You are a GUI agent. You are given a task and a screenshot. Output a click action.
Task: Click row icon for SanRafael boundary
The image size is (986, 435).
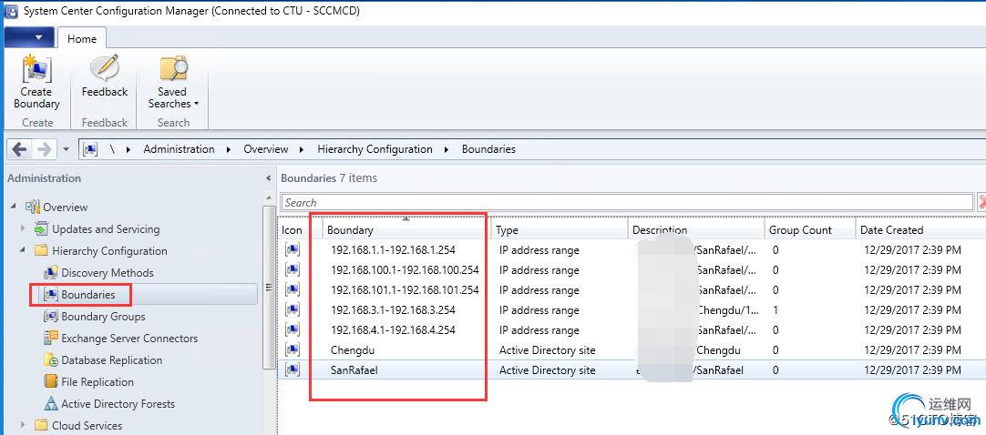click(x=292, y=370)
